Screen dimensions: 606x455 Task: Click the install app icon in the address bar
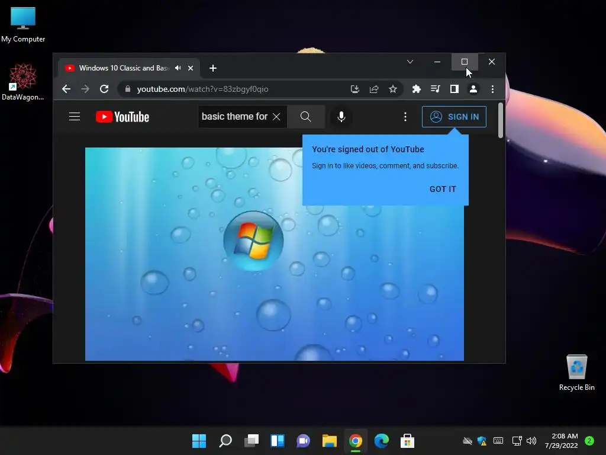click(x=355, y=89)
